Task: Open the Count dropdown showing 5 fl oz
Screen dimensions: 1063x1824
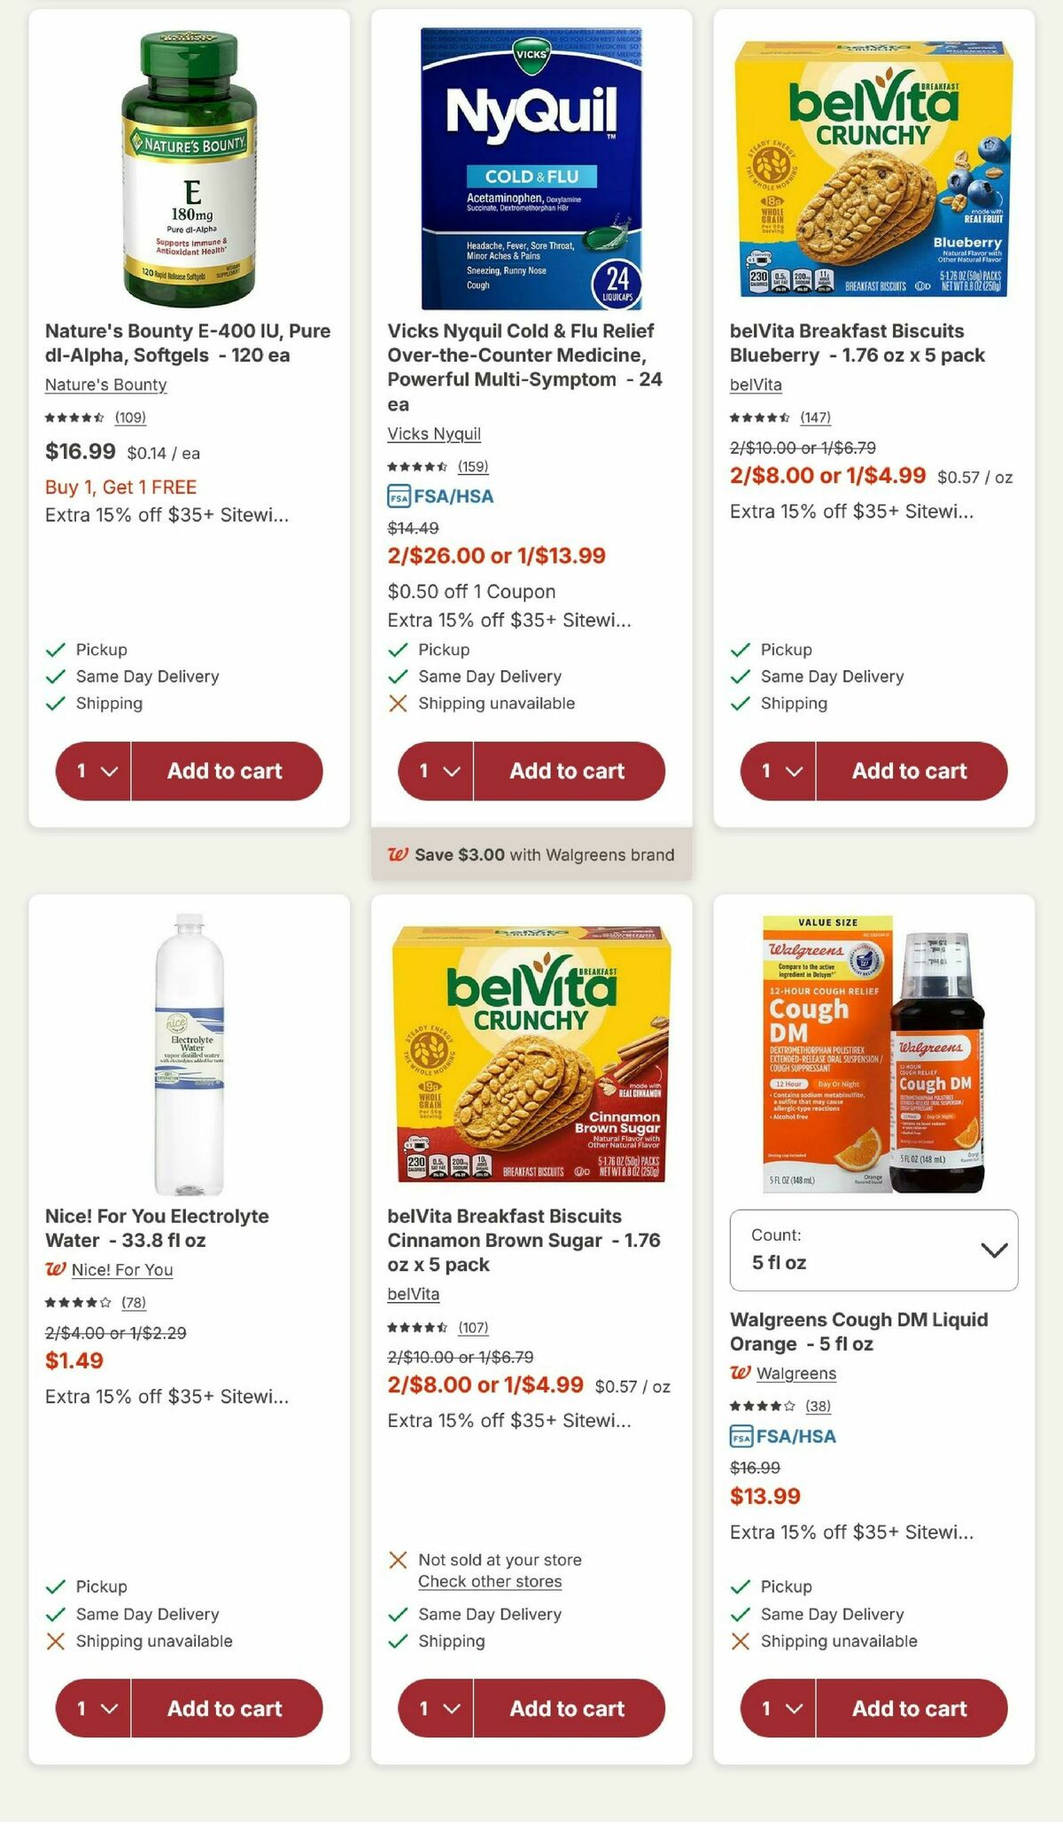Action: coord(873,1254)
